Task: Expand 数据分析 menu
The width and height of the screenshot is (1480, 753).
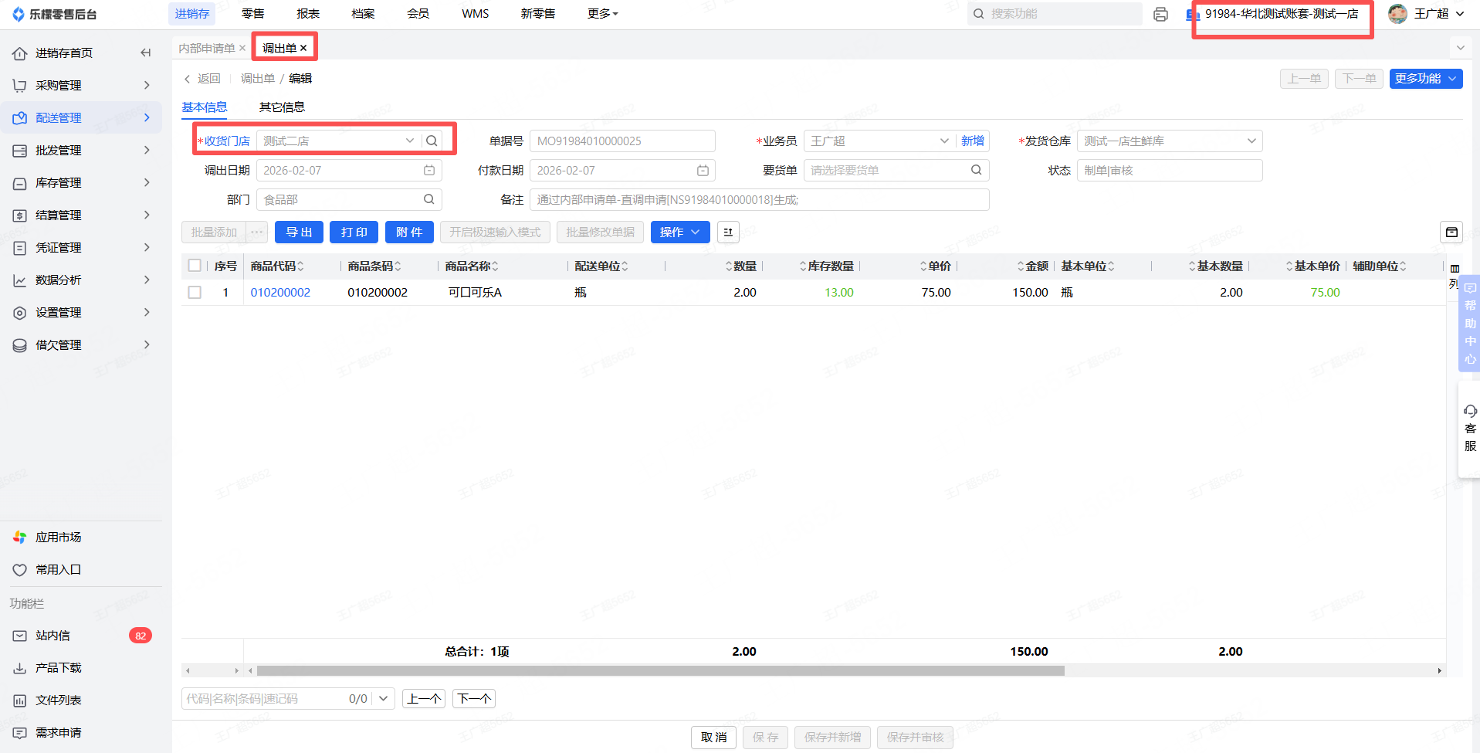Action: coord(81,280)
